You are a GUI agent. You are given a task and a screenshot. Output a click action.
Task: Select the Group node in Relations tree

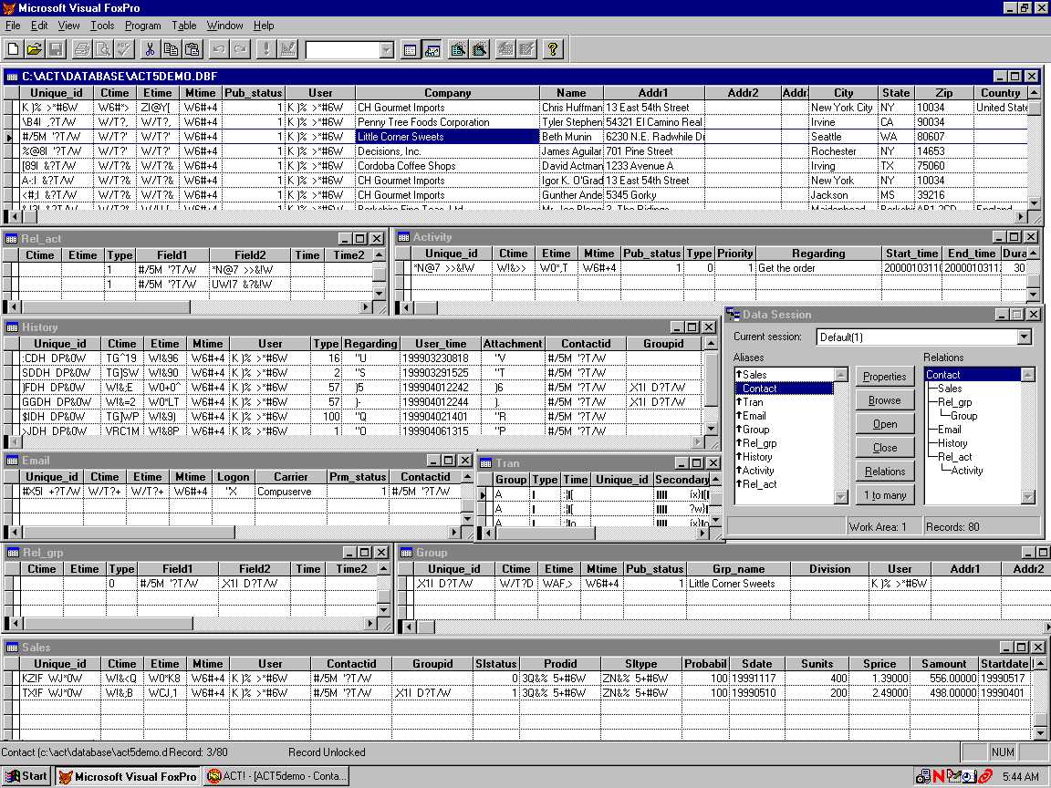pyautogui.click(x=963, y=416)
